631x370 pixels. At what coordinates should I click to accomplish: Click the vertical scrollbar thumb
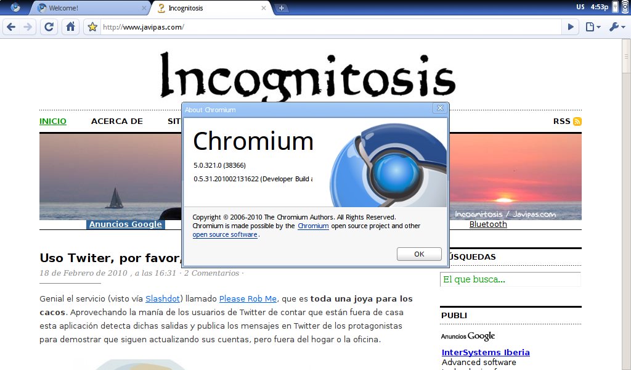[626, 56]
